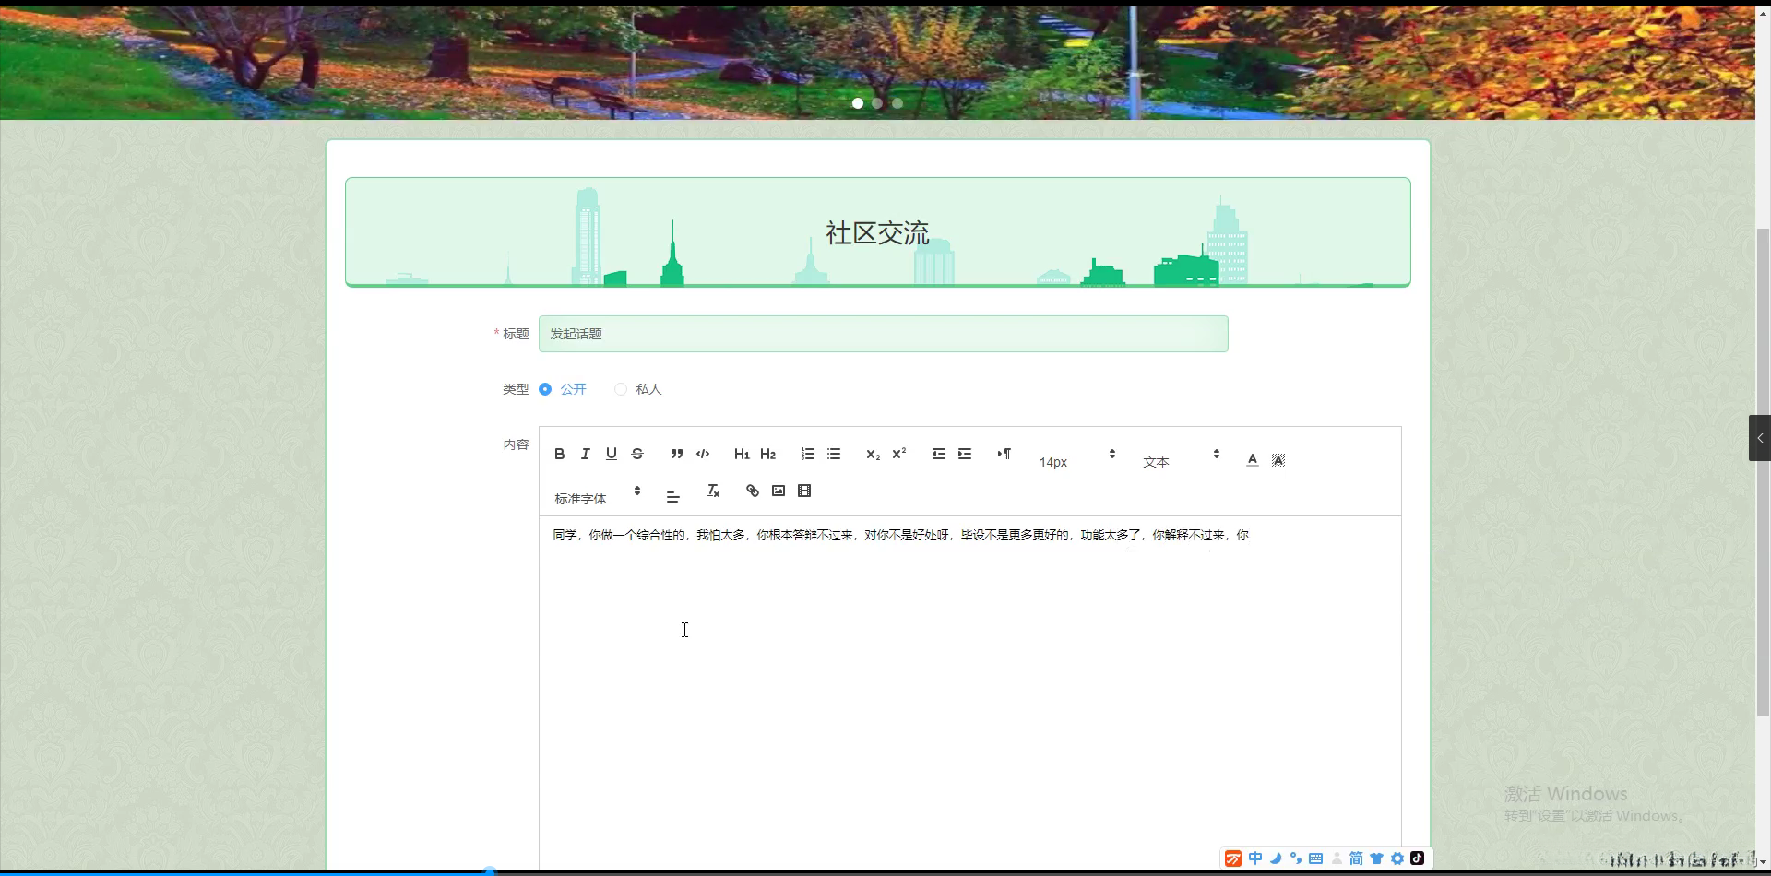
Task: Apply Heading 2 style
Action: coord(767,454)
